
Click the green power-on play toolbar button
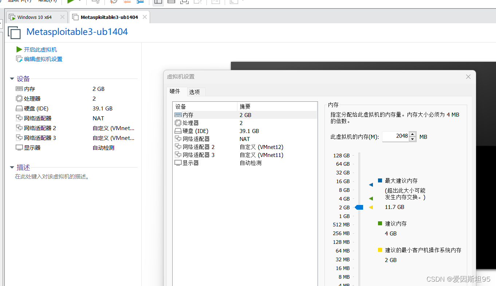[x=71, y=1]
